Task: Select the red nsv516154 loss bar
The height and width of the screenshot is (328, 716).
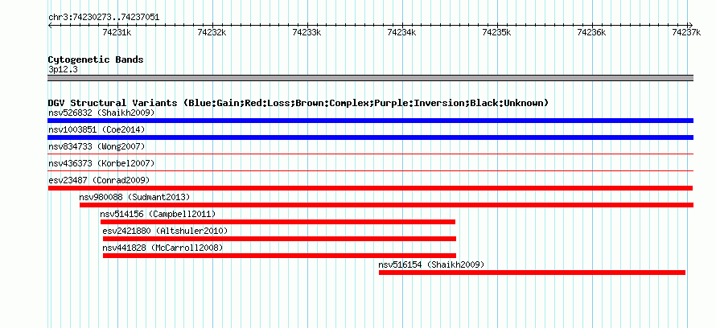Action: pyautogui.click(x=532, y=273)
